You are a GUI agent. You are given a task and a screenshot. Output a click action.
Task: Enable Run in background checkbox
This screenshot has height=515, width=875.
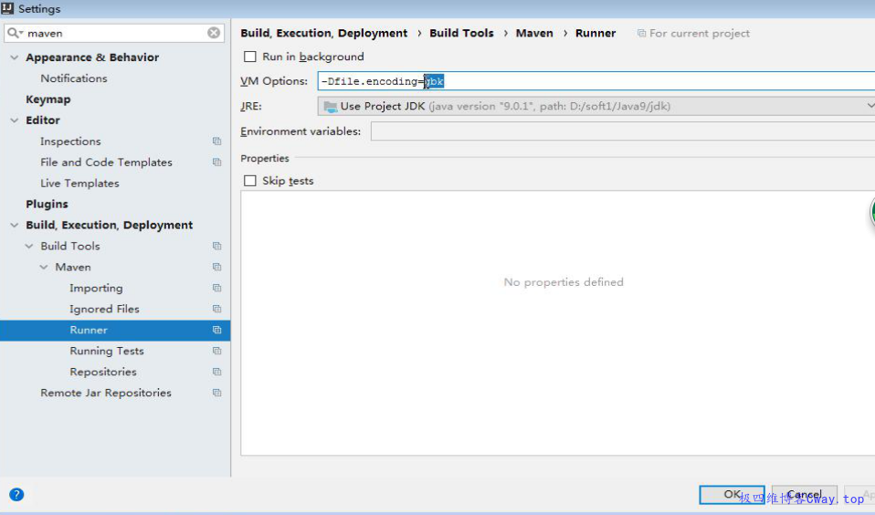pyautogui.click(x=250, y=57)
